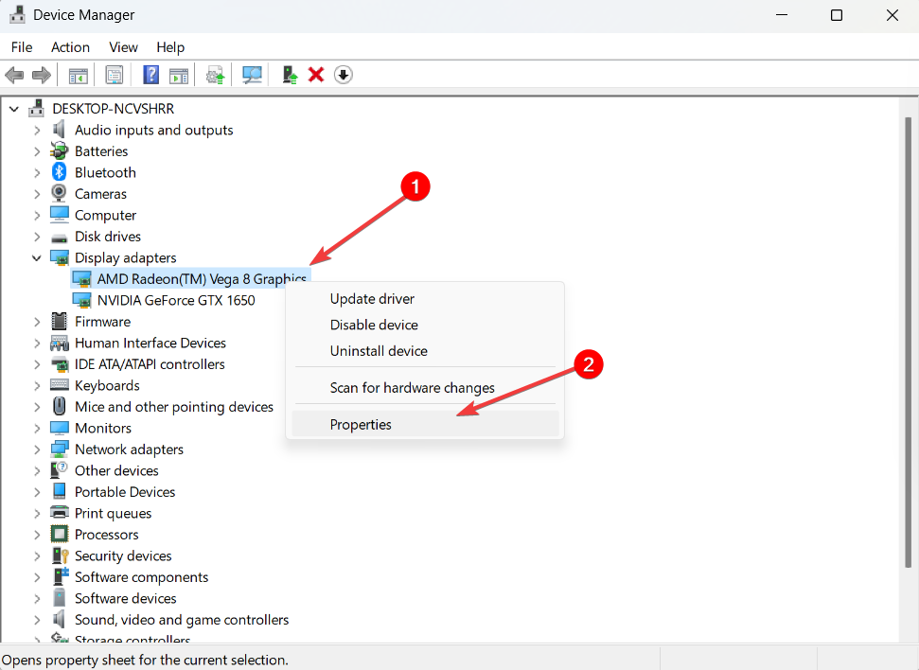
Task: Close the Device Manager window
Action: pyautogui.click(x=892, y=15)
